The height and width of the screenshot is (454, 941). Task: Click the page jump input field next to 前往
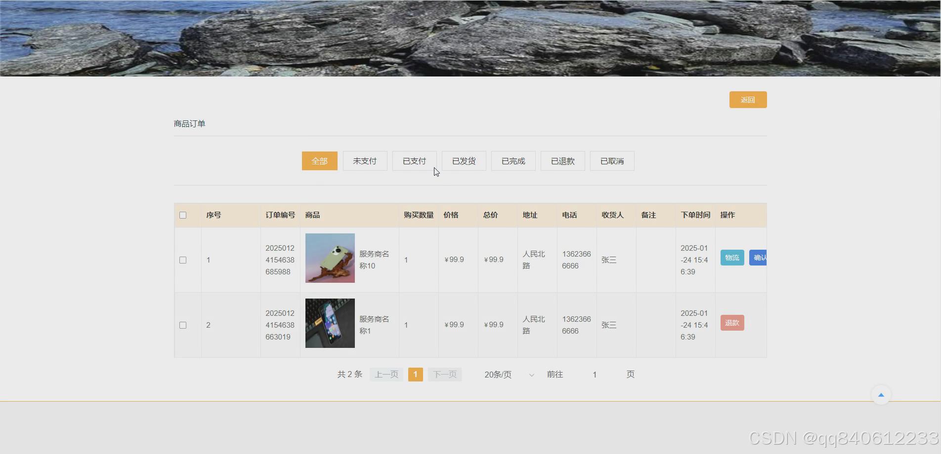[594, 374]
